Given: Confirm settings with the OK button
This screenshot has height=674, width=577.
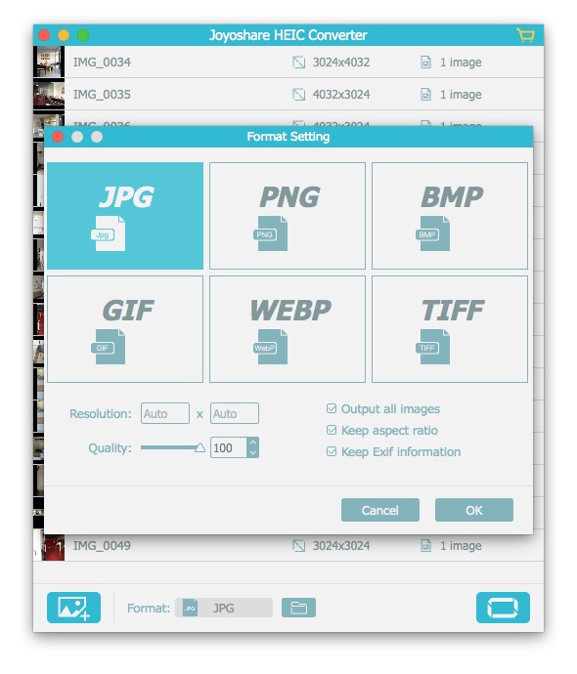Looking at the screenshot, I should 473,510.
